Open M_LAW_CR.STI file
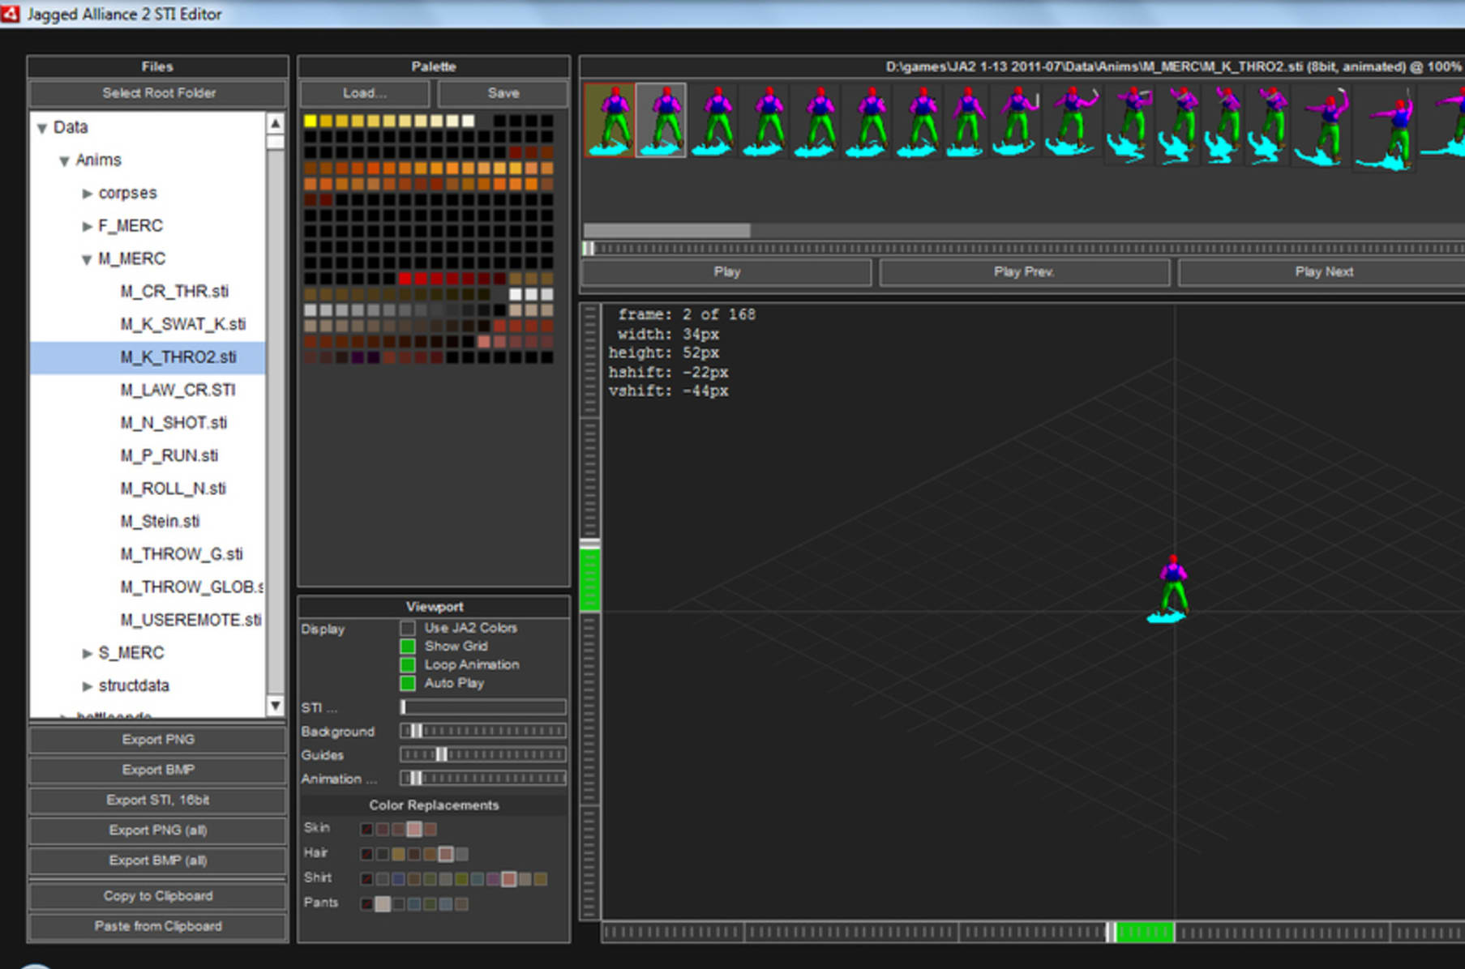 178,390
